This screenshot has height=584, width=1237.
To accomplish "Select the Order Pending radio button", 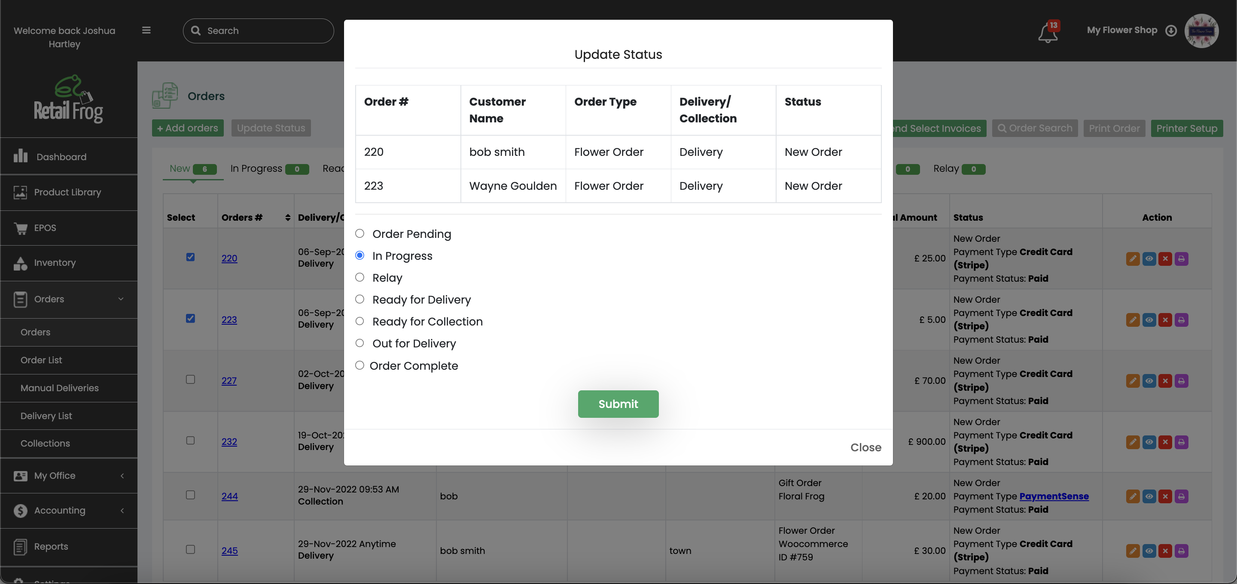I will [360, 234].
